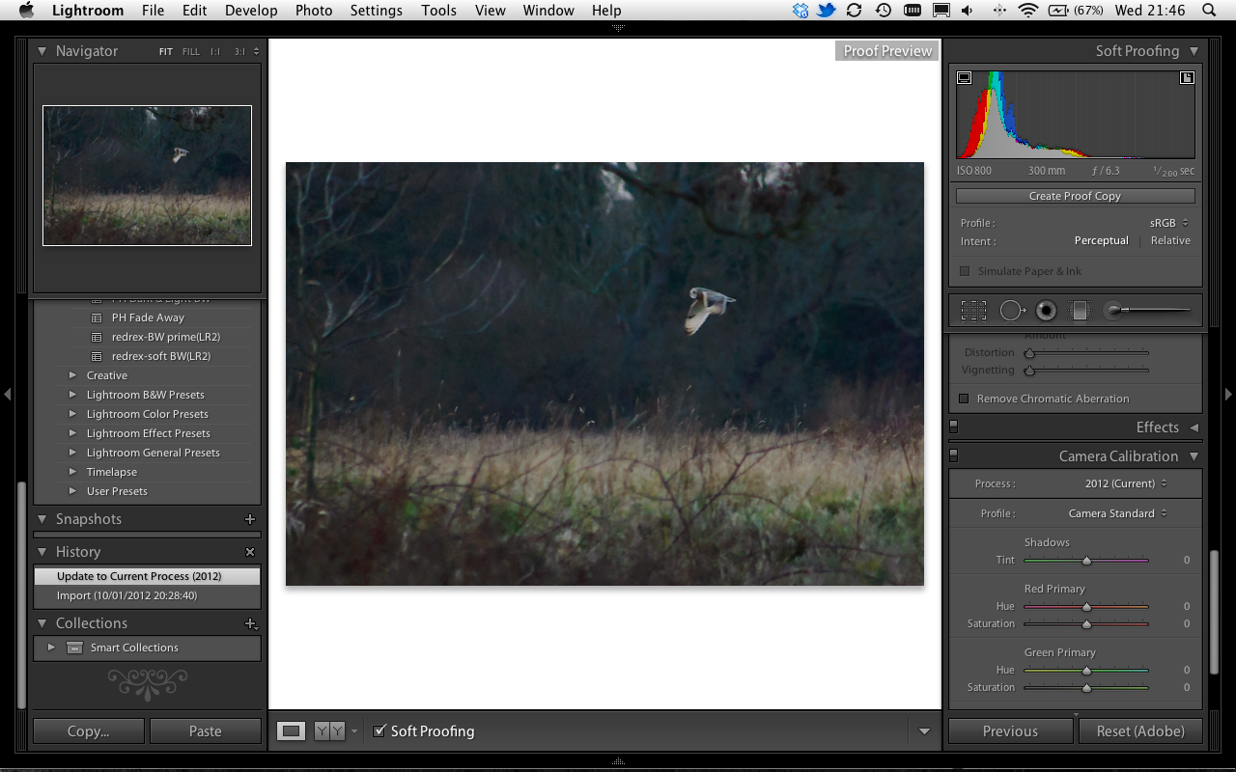
Task: Adjust the Green Primary Saturation slider
Action: pyautogui.click(x=1086, y=687)
